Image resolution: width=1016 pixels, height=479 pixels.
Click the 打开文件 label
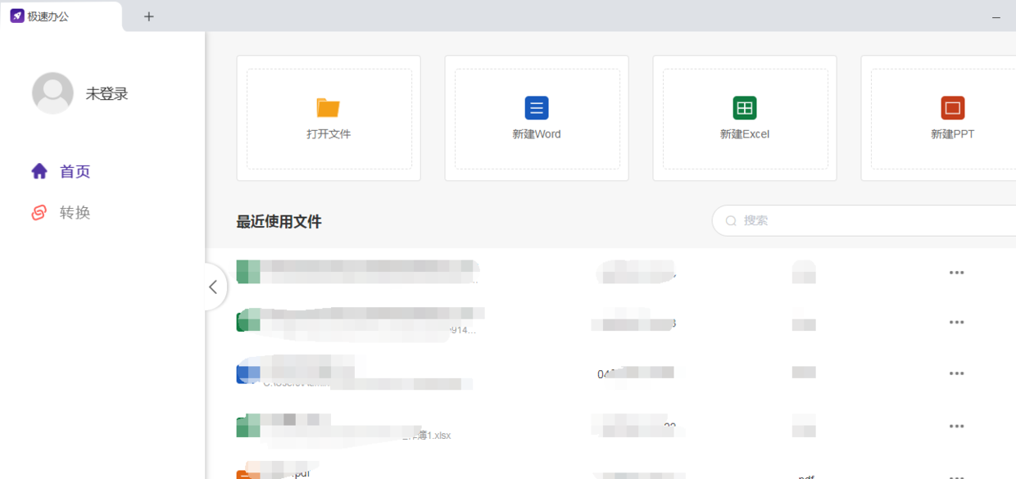point(329,134)
